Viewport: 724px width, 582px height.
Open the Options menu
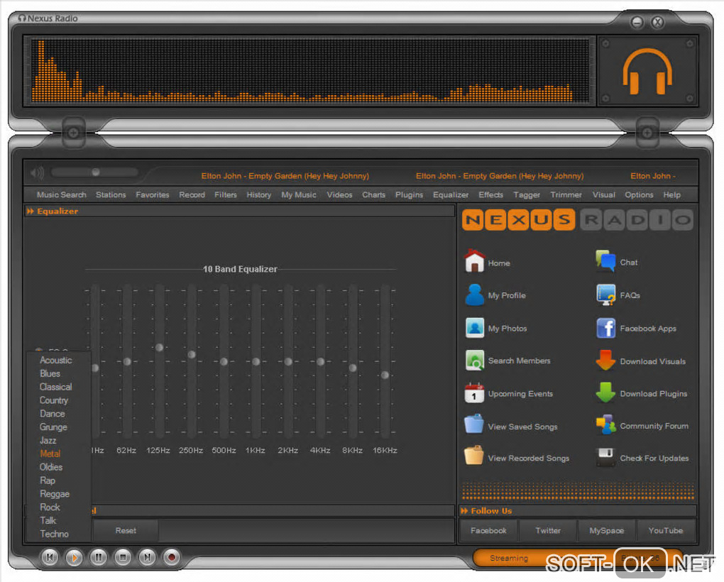click(639, 194)
